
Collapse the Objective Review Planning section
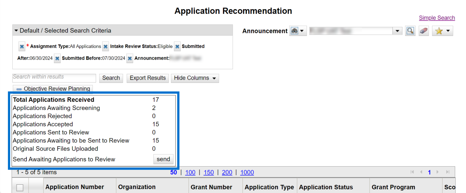click(x=19, y=89)
